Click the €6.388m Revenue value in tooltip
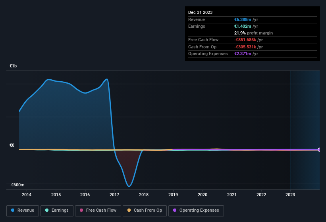The width and height of the screenshot is (326, 222). point(243,19)
